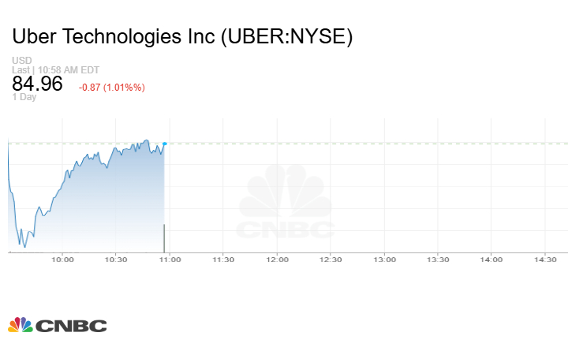Click the 12:30 time axis label

(x=331, y=260)
